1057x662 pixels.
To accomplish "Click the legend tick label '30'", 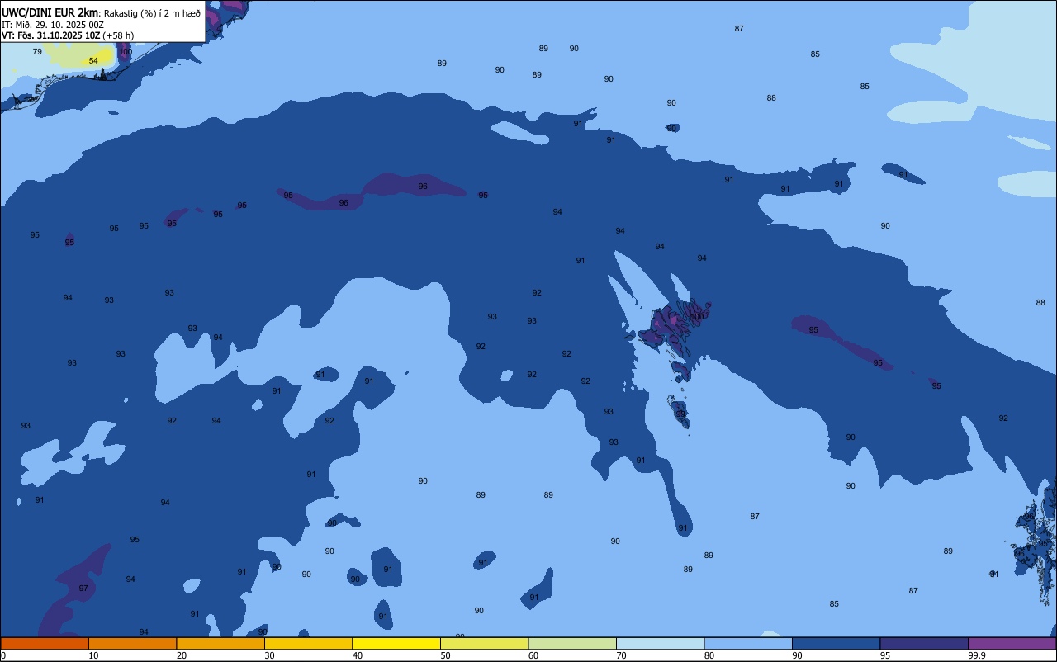I will coord(269,655).
